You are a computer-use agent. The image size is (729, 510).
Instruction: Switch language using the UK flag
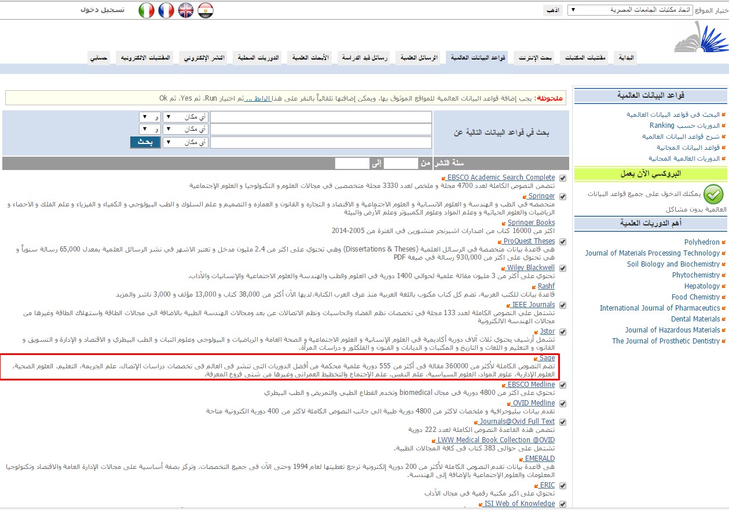[186, 10]
